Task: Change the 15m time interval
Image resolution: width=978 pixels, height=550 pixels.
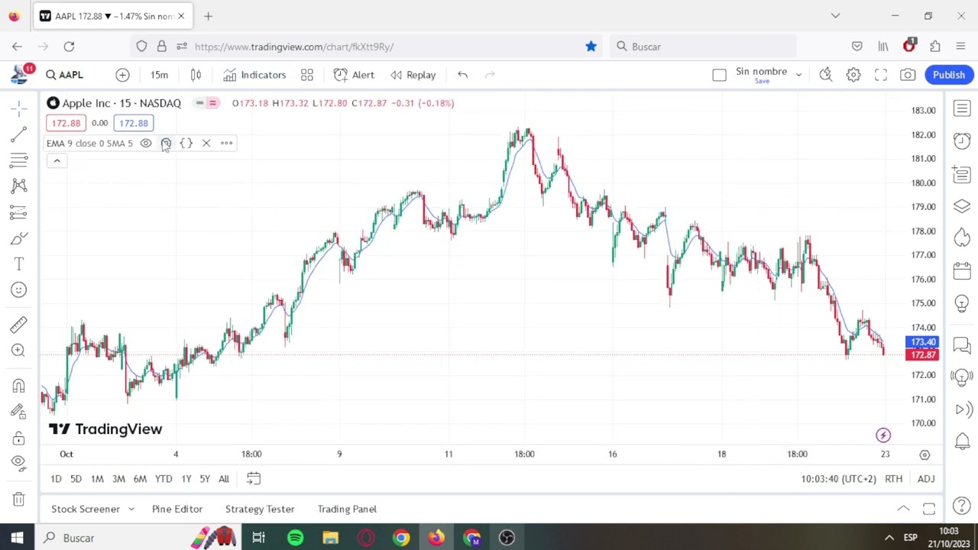Action: 159,75
